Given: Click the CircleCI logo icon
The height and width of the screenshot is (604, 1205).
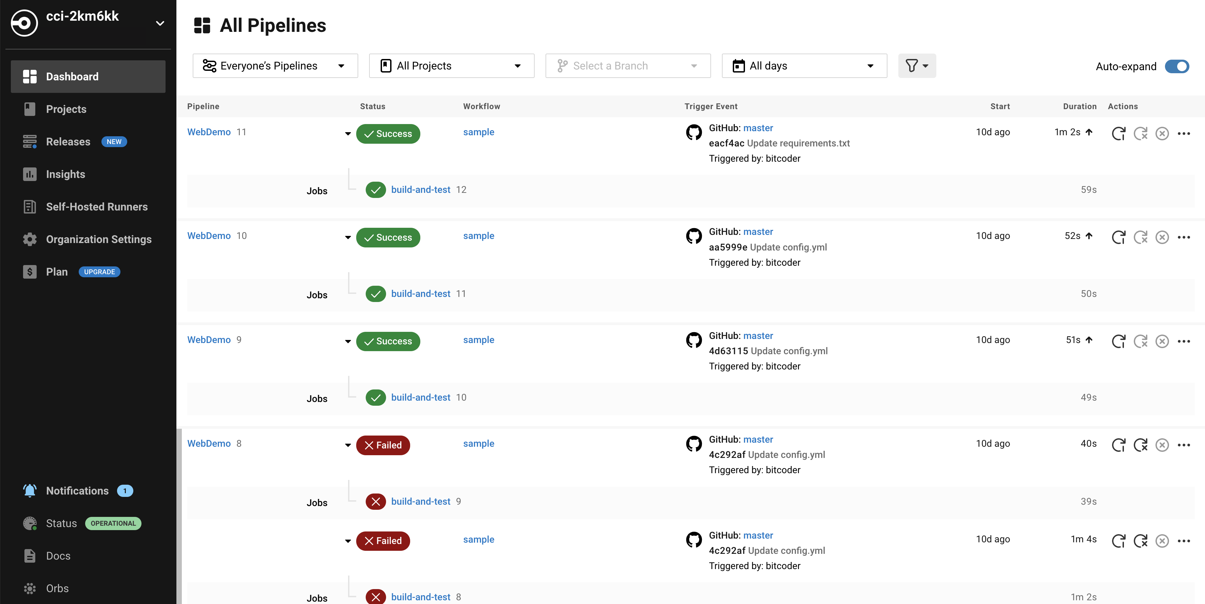Looking at the screenshot, I should pos(24,22).
